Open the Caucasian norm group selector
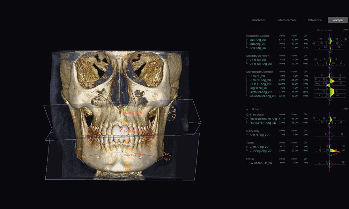The image size is (349, 209). tap(324, 30)
